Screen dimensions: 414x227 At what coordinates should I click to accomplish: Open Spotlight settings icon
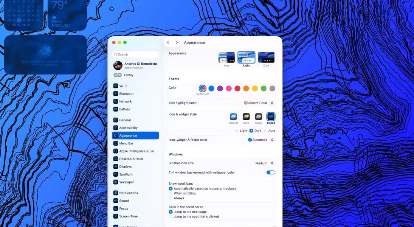tap(116, 174)
